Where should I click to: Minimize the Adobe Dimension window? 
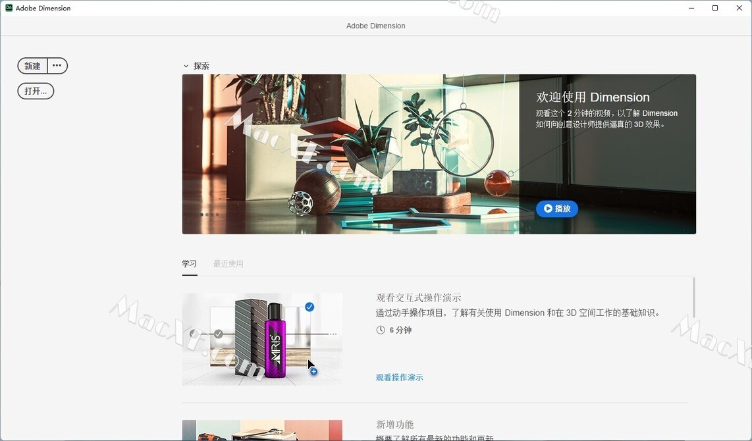click(x=691, y=8)
